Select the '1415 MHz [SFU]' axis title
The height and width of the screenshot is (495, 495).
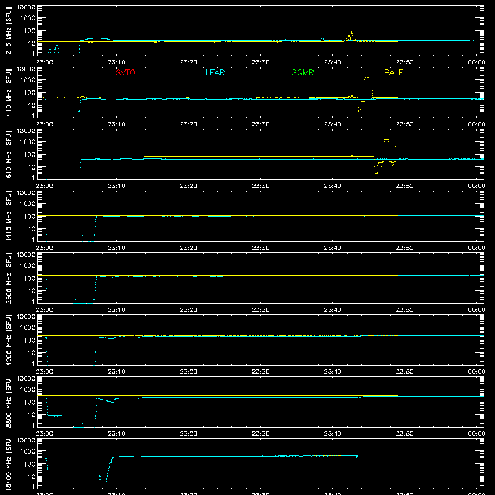click(x=8, y=216)
